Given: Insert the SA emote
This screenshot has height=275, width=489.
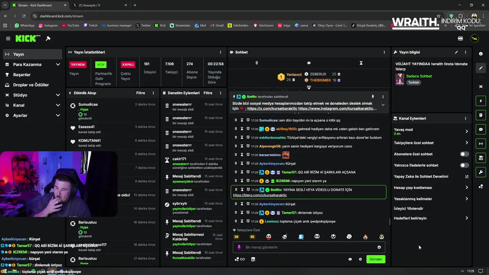Looking at the screenshot, I should point(236,237).
